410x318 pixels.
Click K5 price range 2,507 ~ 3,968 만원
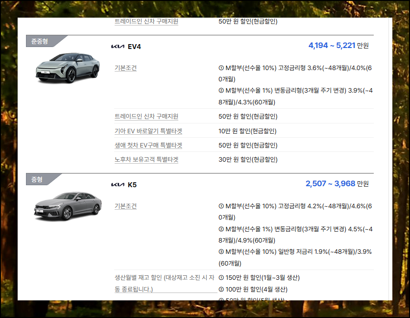(337, 184)
